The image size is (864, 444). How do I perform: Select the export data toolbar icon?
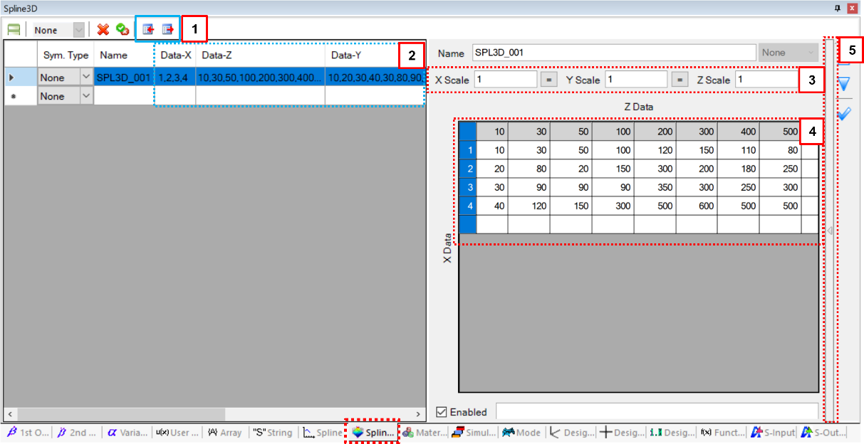point(168,29)
